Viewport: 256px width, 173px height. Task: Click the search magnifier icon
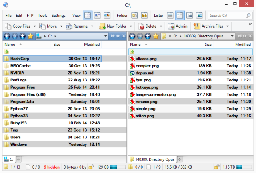click(248, 16)
